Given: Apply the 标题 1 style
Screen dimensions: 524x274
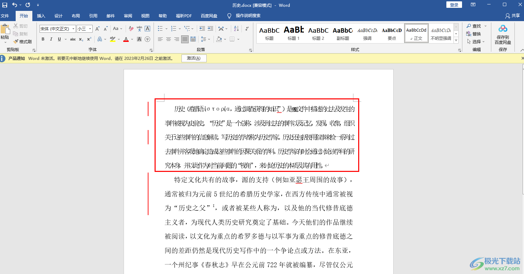Looking at the screenshot, I should [x=294, y=33].
